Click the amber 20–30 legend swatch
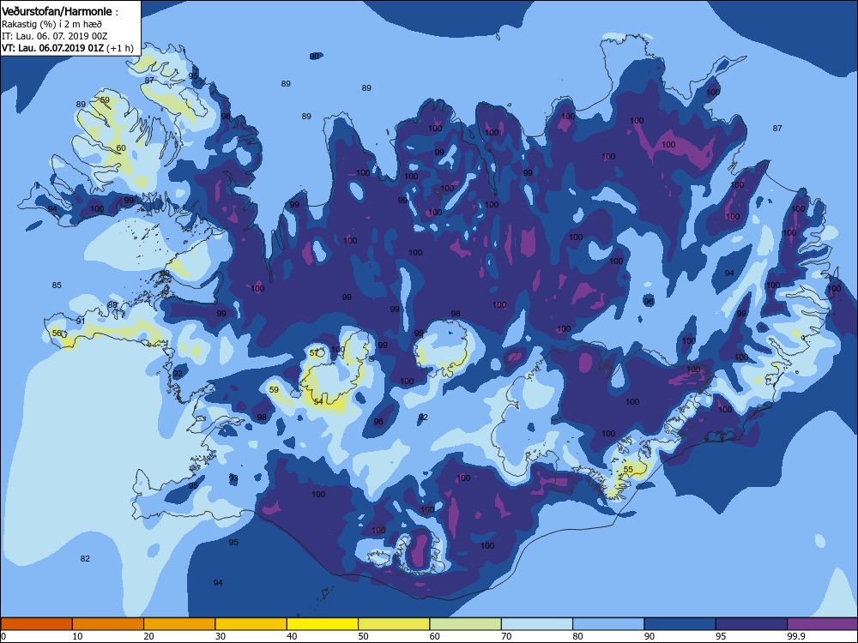Screen dimensions: 858x643 coord(179,624)
